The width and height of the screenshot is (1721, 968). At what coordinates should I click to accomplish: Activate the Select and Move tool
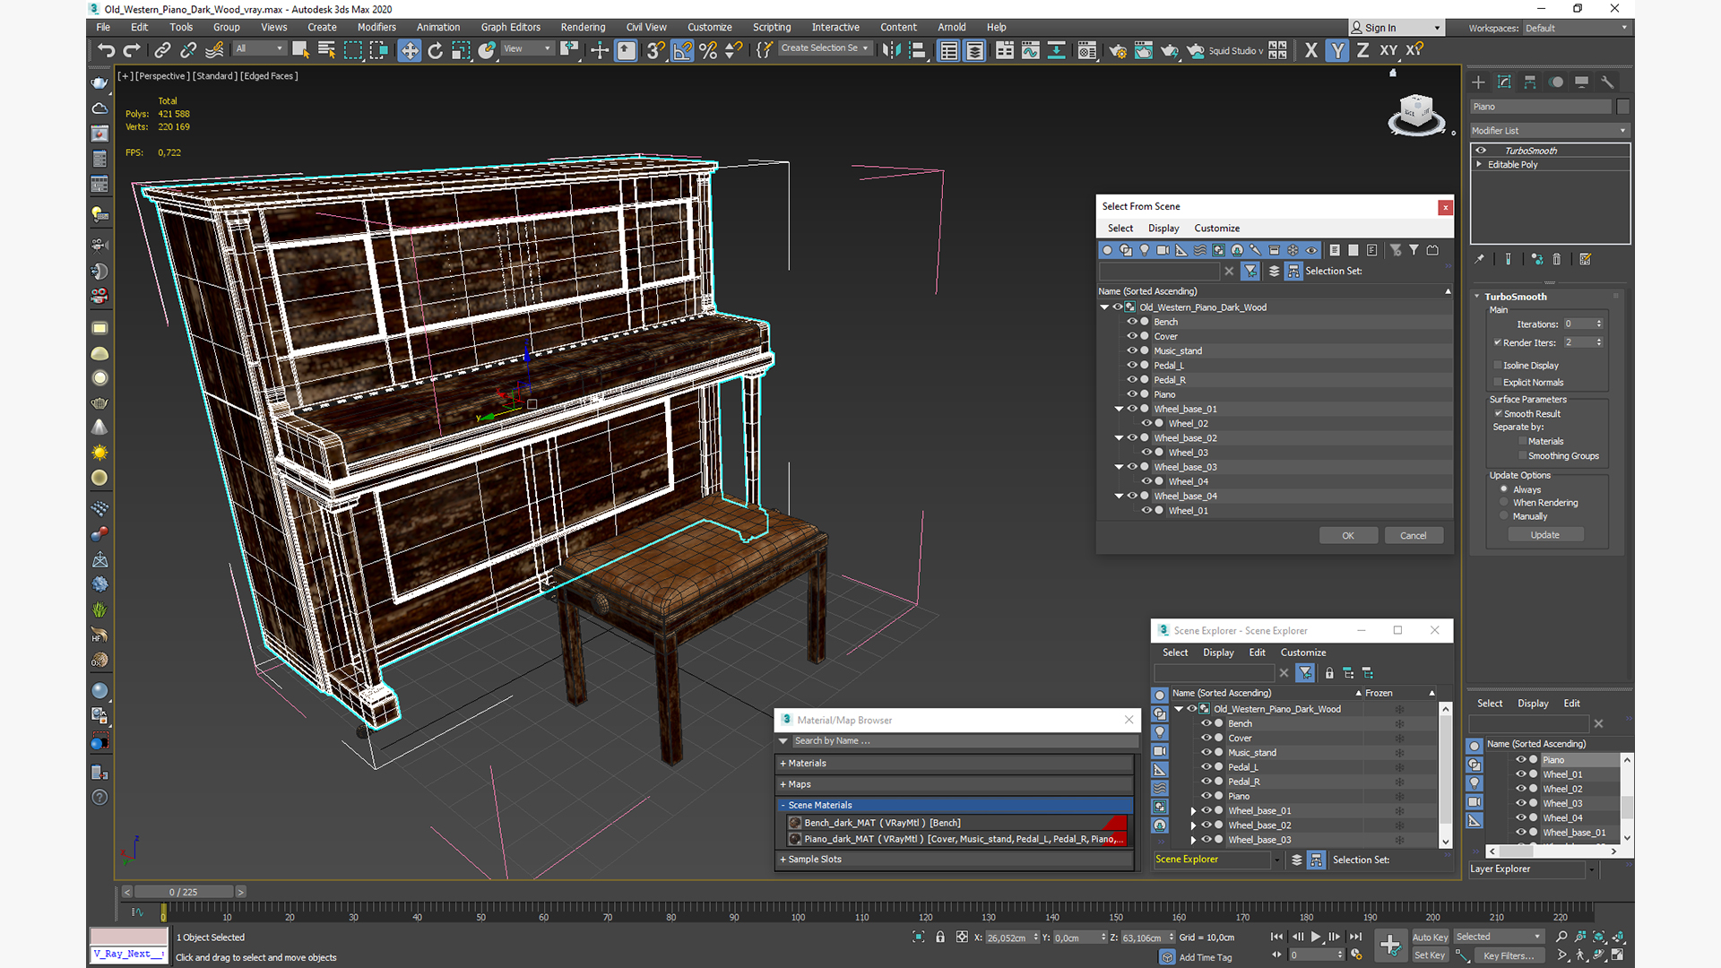(410, 50)
